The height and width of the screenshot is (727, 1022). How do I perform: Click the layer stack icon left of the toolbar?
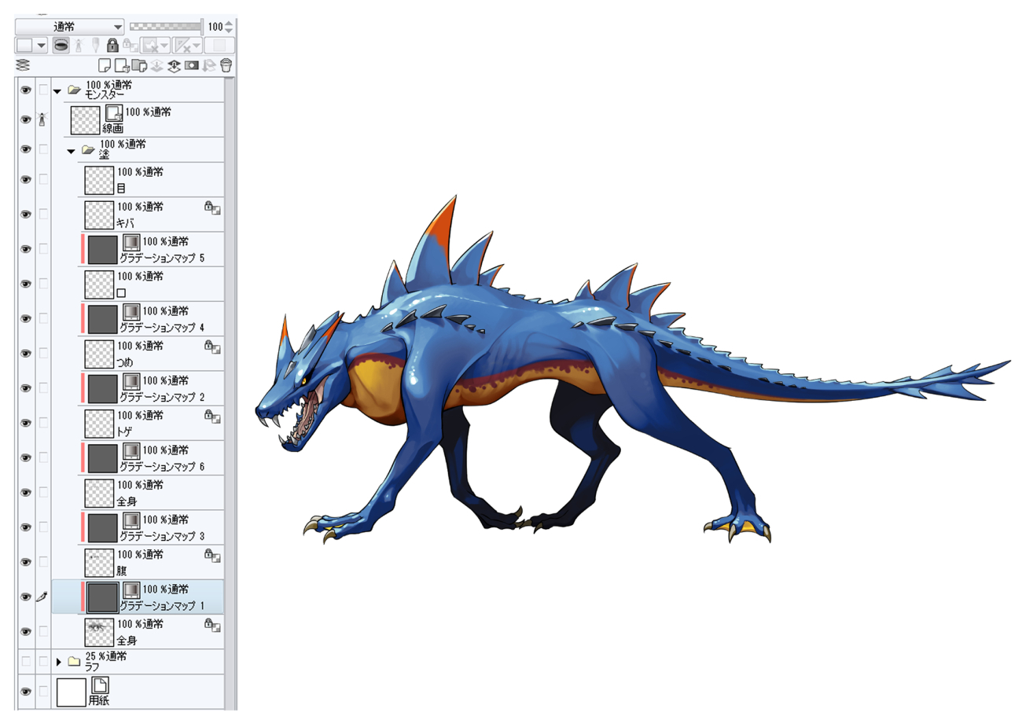(23, 65)
